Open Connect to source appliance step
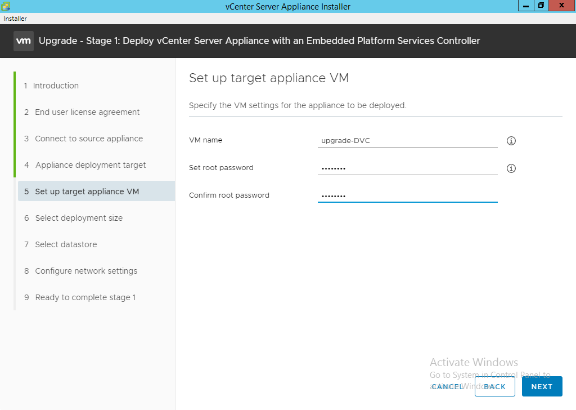 [83, 139]
